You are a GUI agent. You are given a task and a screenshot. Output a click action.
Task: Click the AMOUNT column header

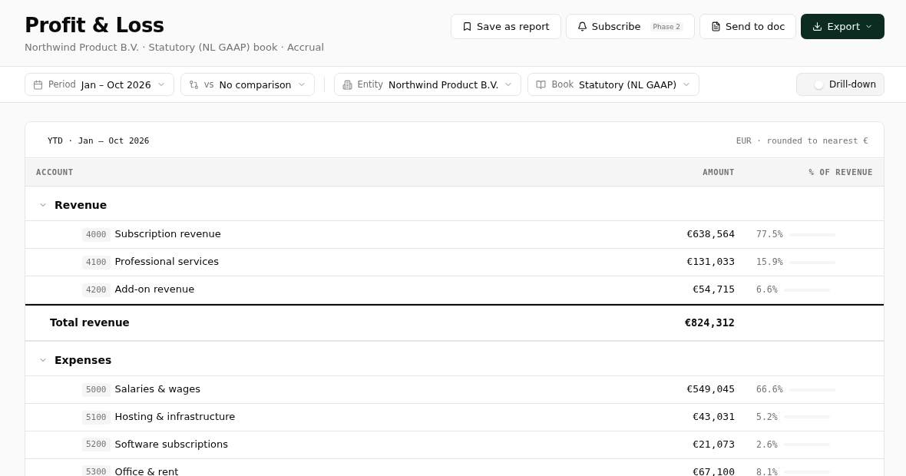[x=718, y=172]
